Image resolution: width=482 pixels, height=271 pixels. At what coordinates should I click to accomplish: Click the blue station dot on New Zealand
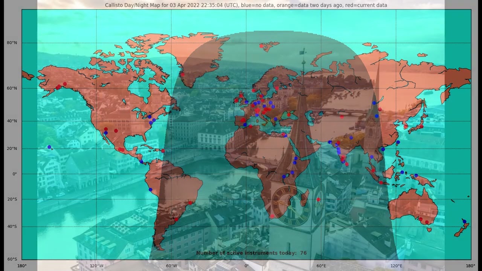click(464, 222)
